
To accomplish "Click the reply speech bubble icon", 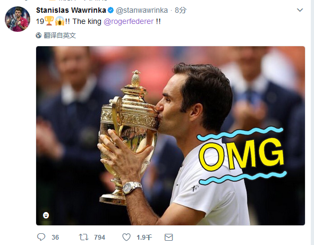I will pos(41,237).
